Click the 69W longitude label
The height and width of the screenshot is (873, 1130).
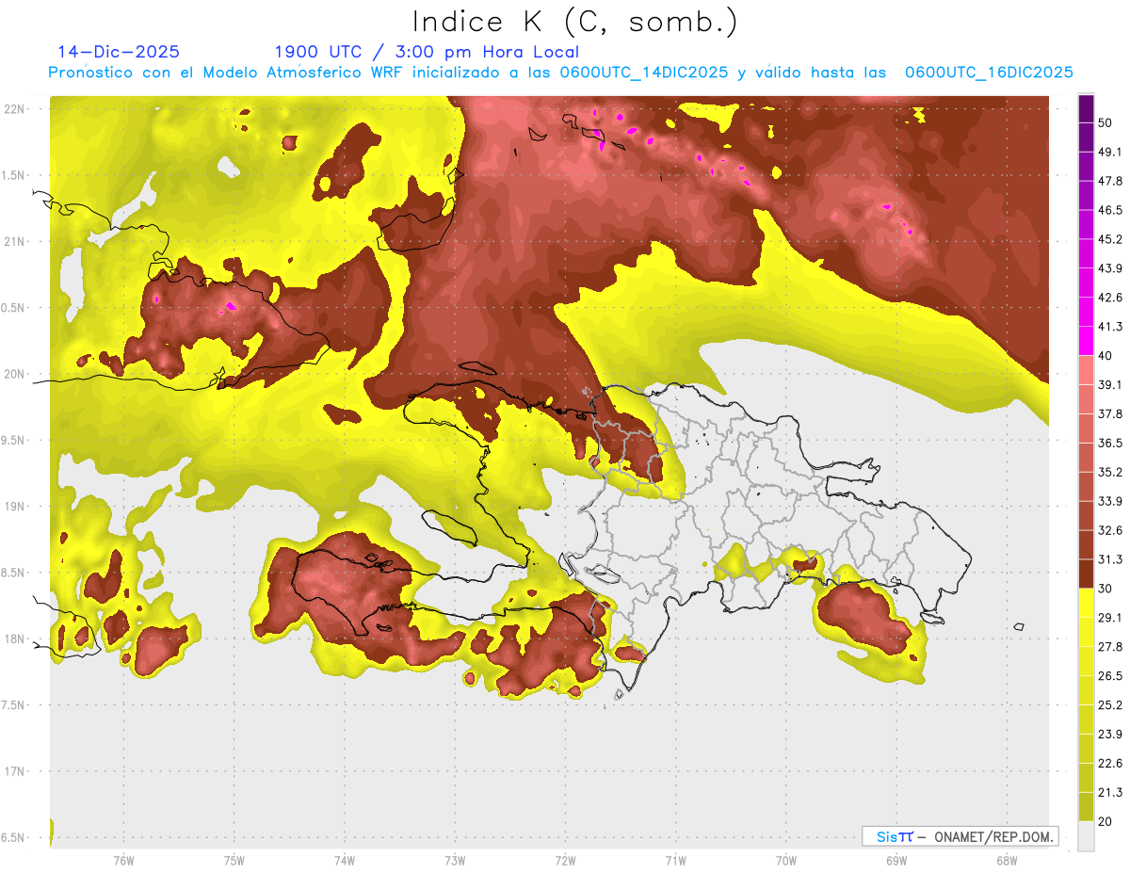pyautogui.click(x=896, y=860)
